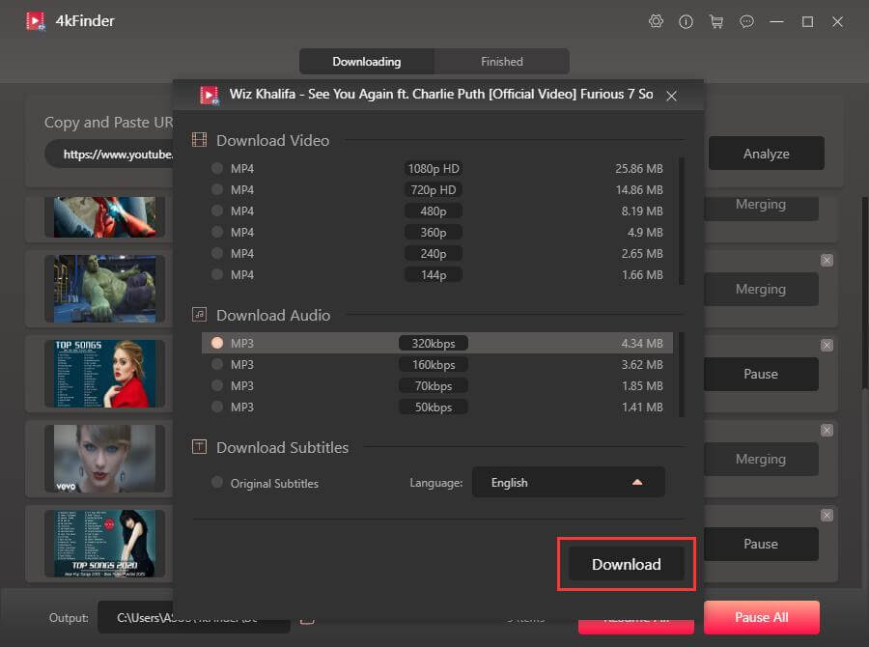Screen dimensions: 869x647
Task: Click the Download button
Action: pos(626,564)
